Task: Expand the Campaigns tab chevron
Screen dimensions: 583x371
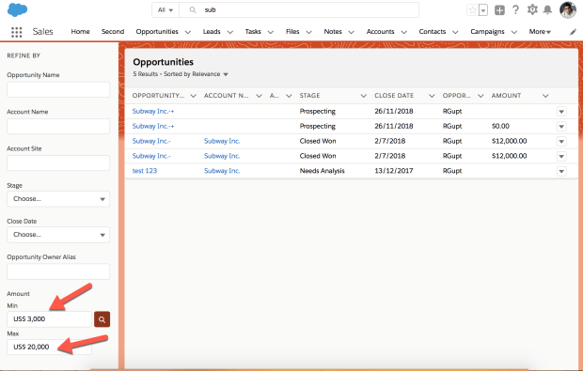Action: 514,32
